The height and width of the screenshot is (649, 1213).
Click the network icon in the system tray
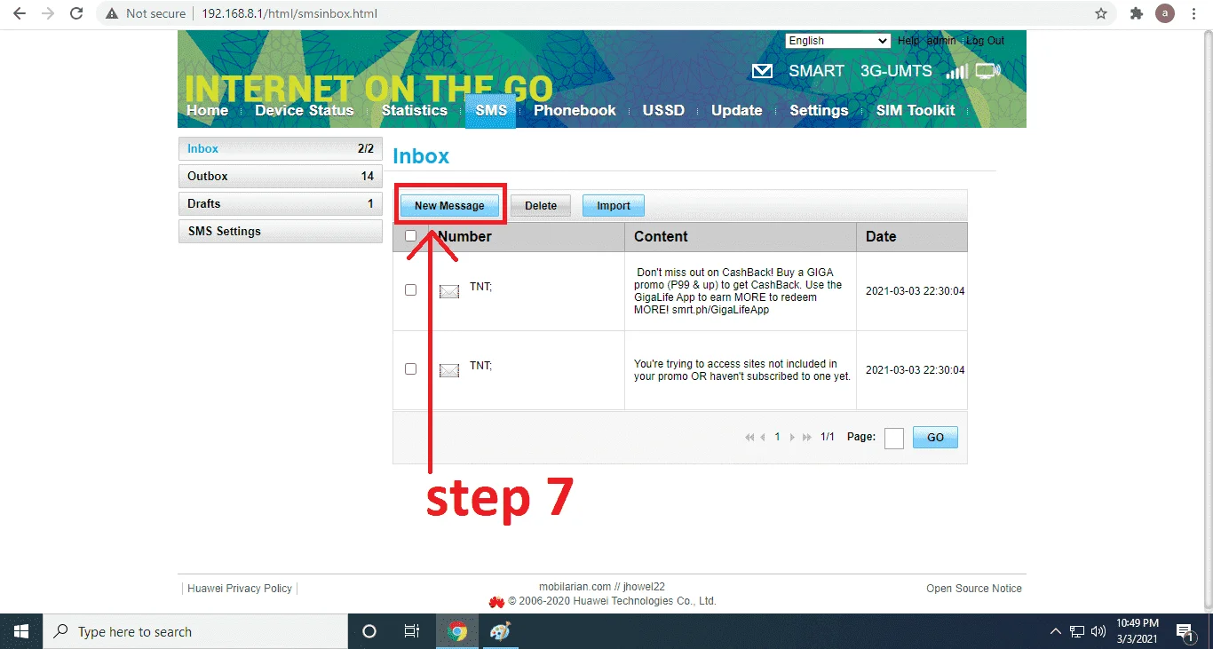(x=1077, y=631)
